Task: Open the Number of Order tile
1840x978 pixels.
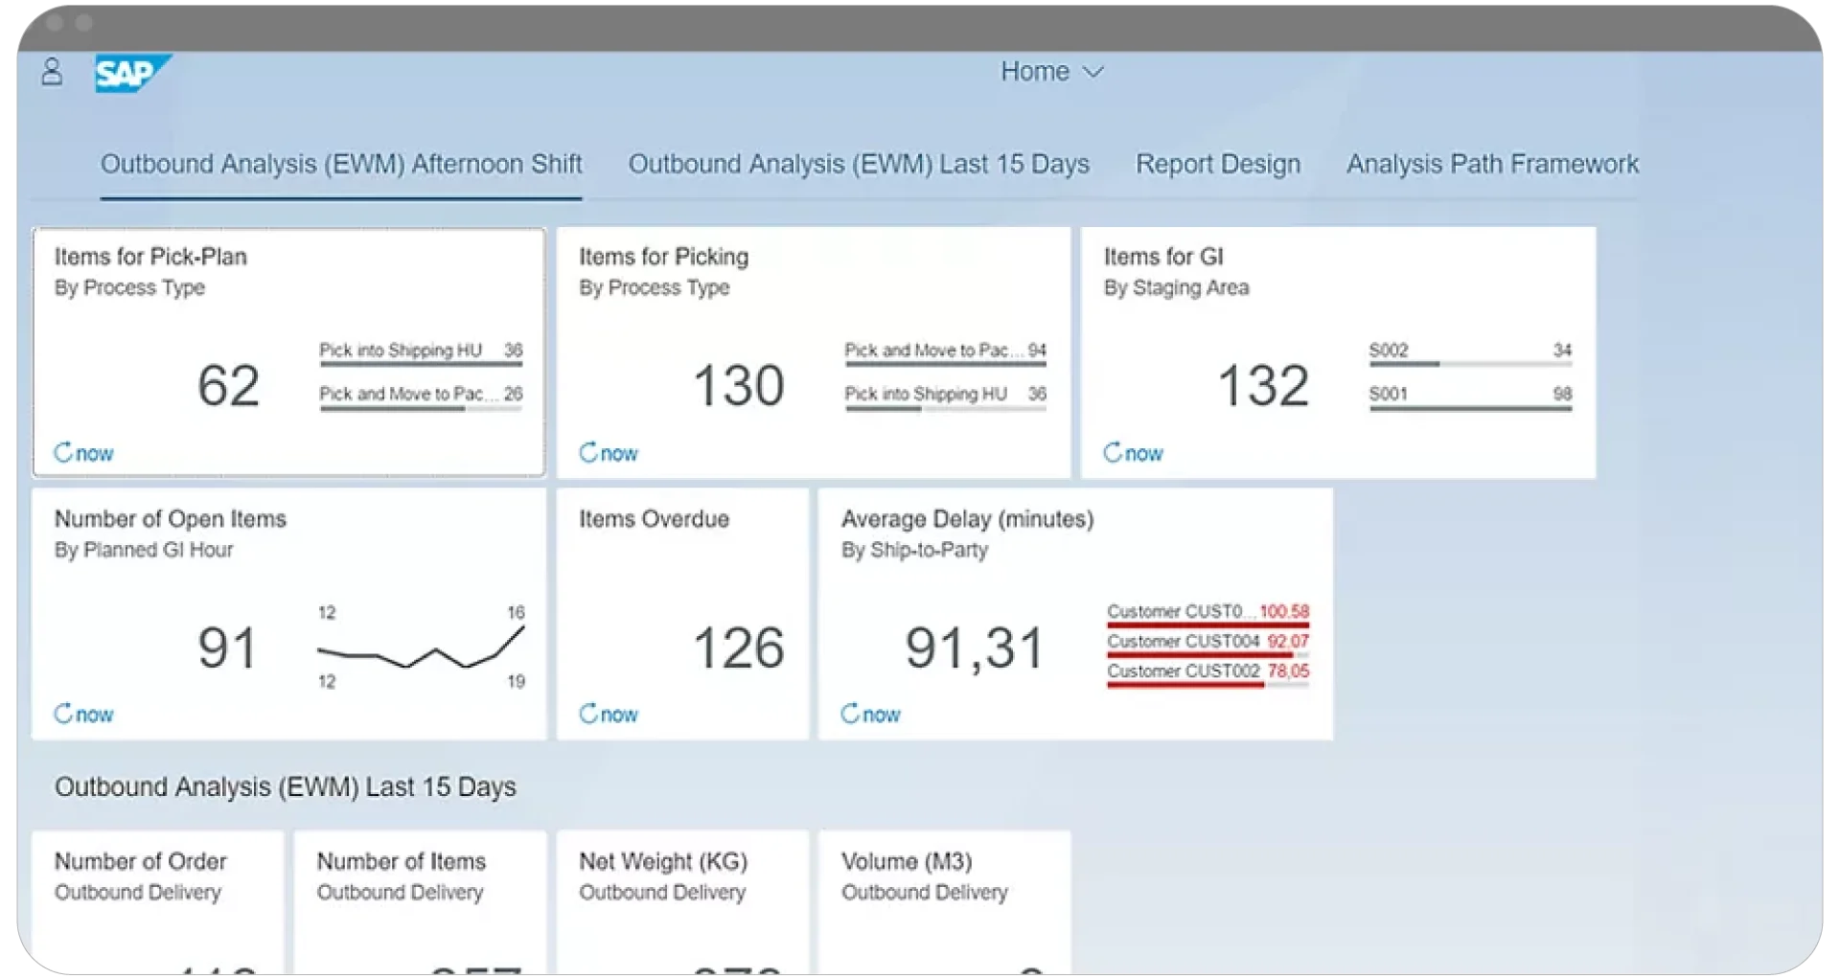Action: coord(158,902)
